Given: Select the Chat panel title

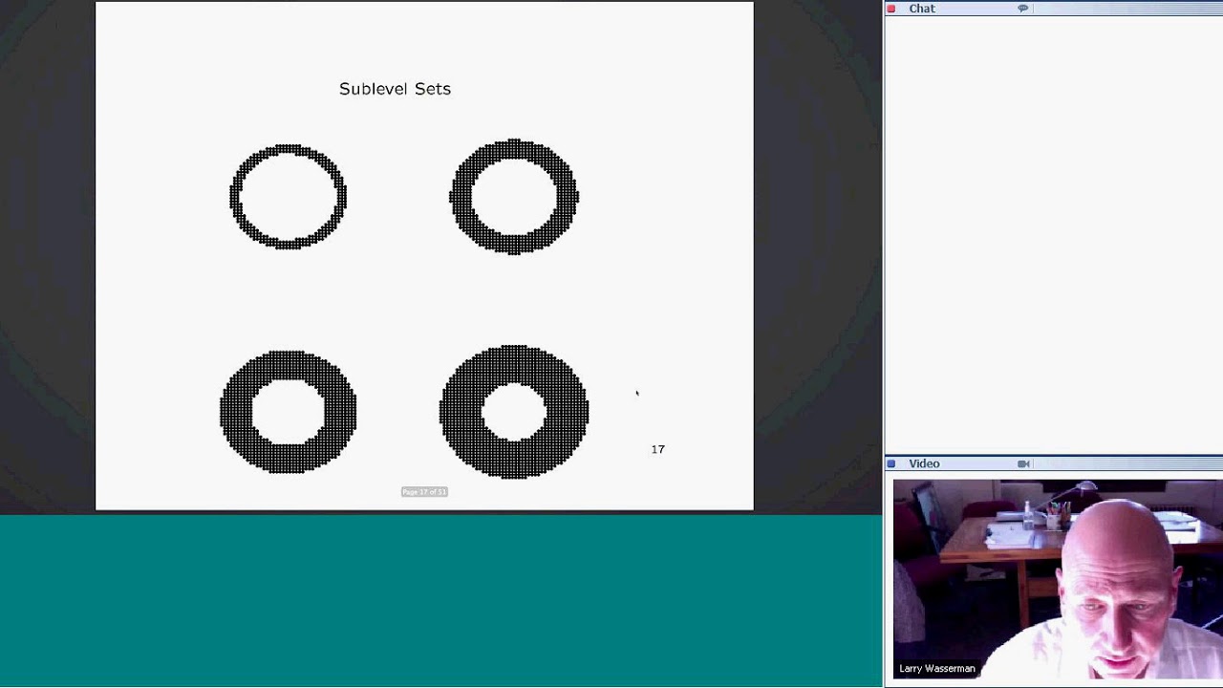Looking at the screenshot, I should coord(922,9).
